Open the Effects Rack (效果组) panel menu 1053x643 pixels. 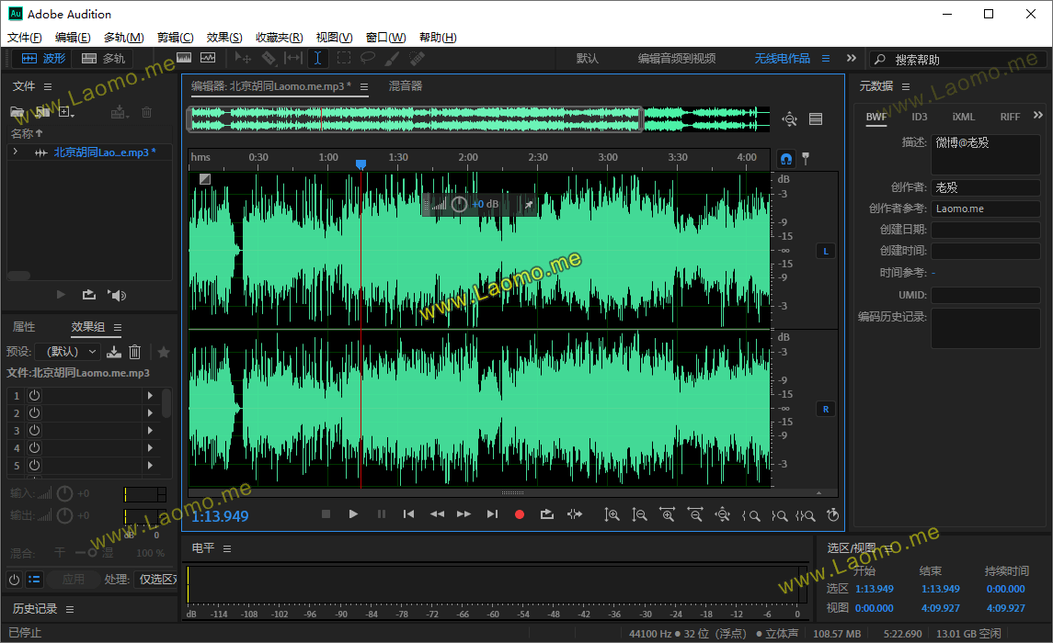click(x=118, y=327)
